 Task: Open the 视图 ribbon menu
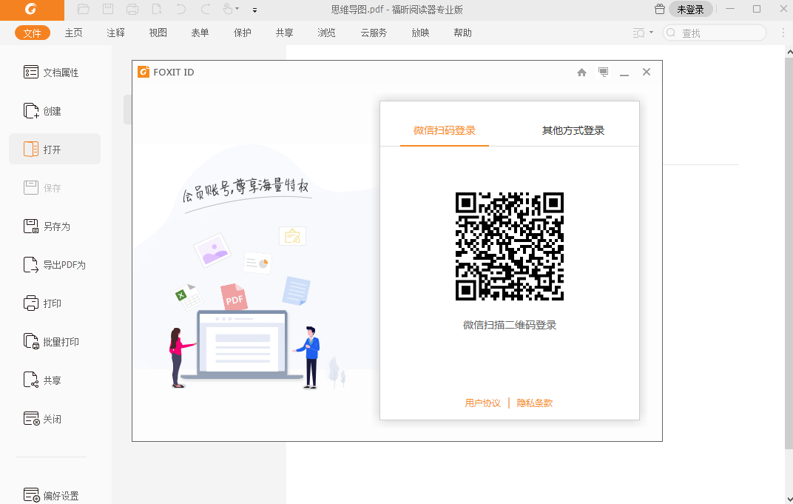(158, 33)
